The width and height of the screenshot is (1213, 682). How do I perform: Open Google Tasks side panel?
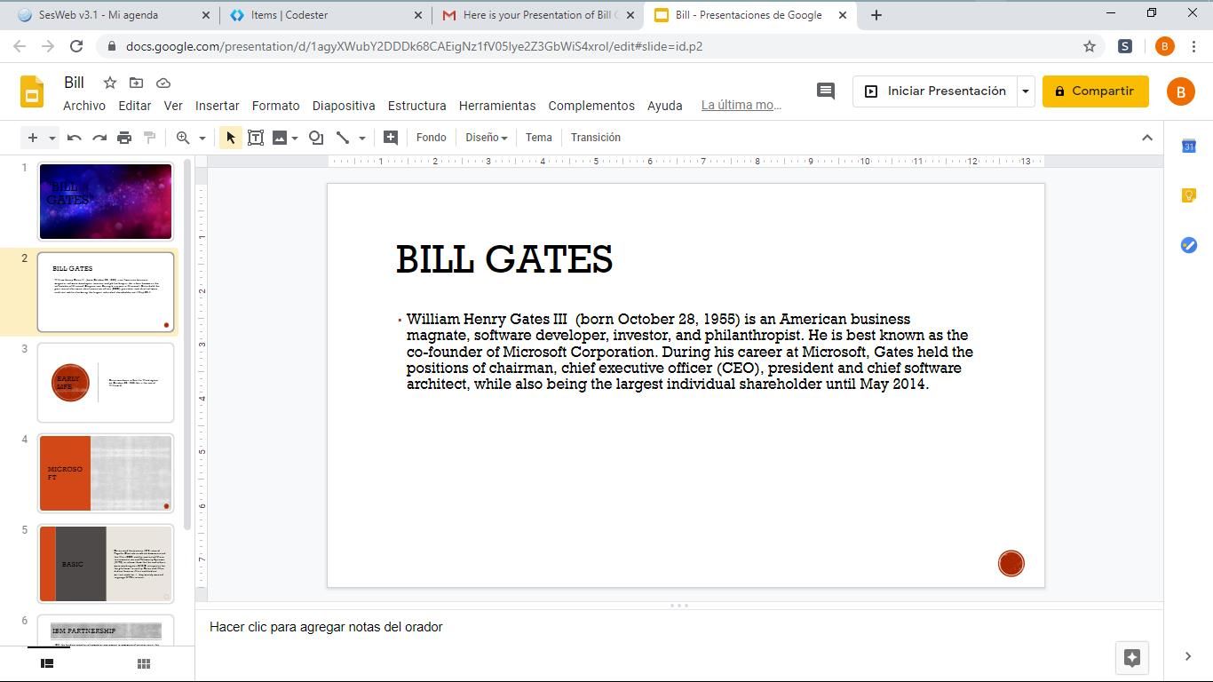[1189, 245]
